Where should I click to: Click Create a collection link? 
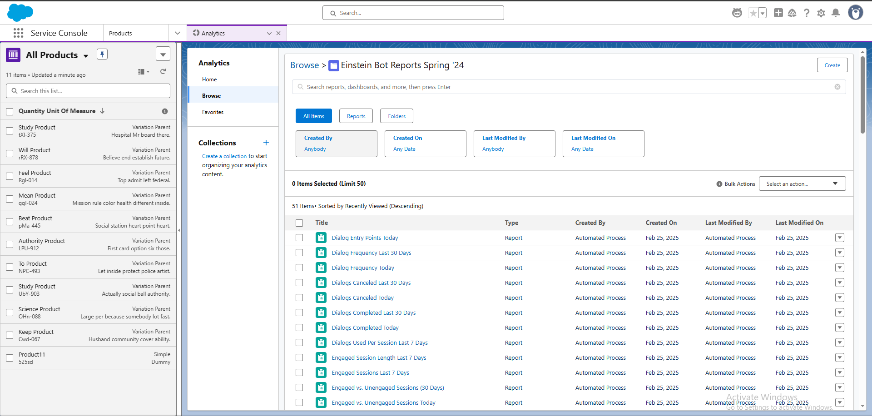click(224, 156)
